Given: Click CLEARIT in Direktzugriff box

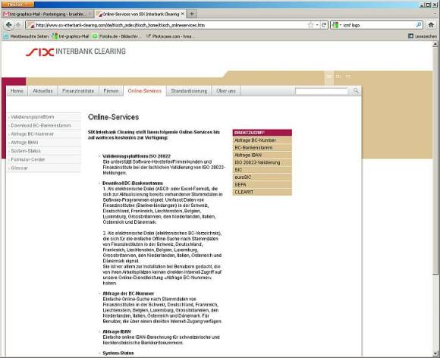Looking at the screenshot, I should click(262, 192).
